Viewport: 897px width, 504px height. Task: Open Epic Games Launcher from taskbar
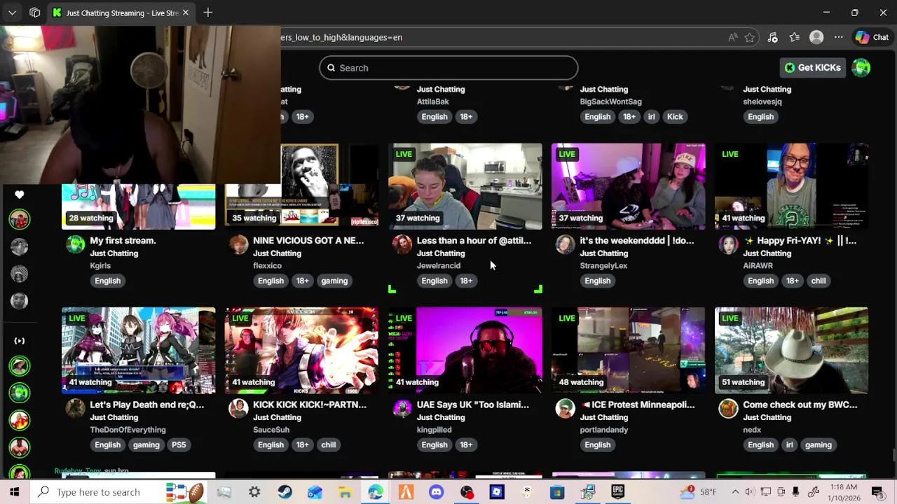tap(617, 492)
